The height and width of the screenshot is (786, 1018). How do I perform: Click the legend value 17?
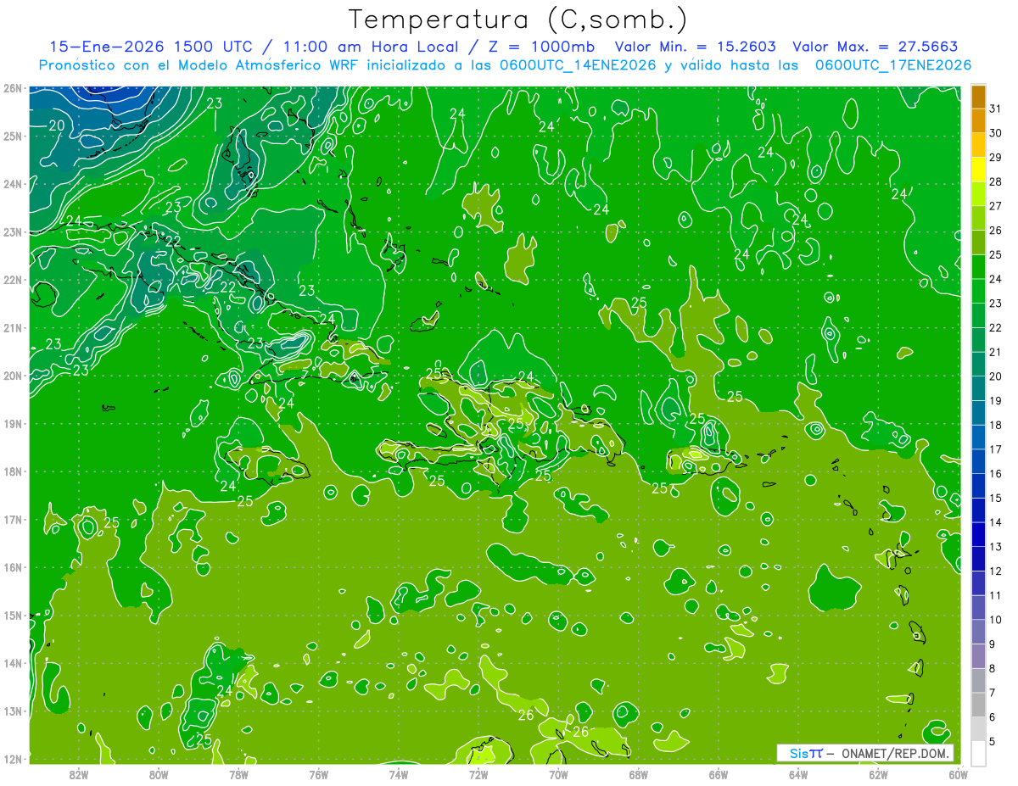995,449
